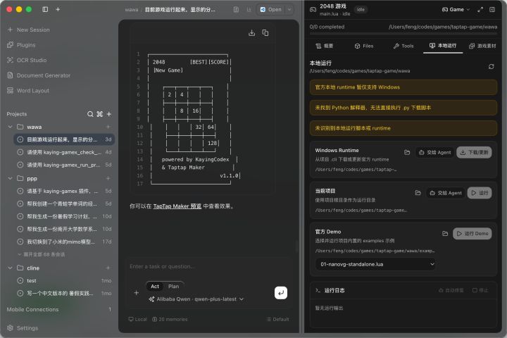Click the gamepad icon beside 2048 游戏

click(x=313, y=10)
